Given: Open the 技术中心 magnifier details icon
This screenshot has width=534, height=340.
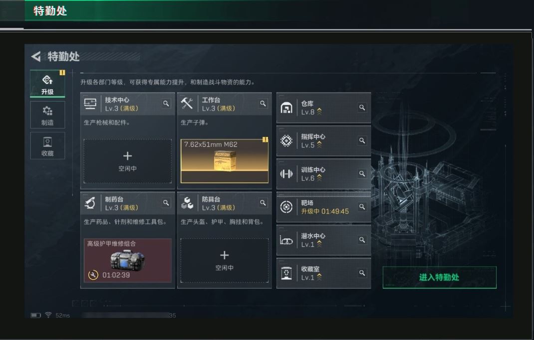Looking at the screenshot, I should point(166,104).
